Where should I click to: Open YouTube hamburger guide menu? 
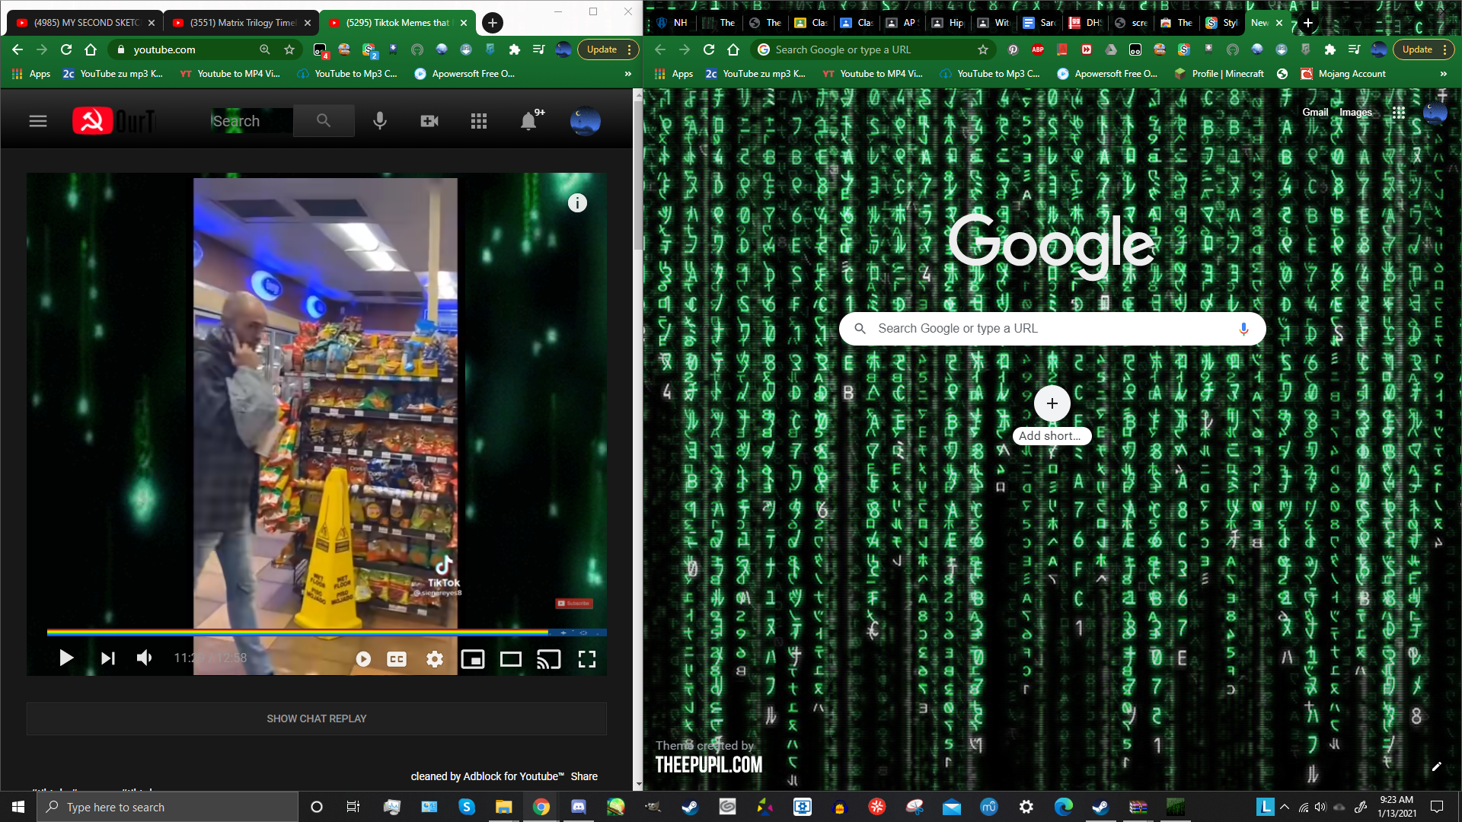38,121
